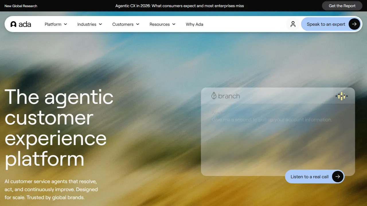The height and width of the screenshot is (206, 367).
Task: Click the 'AI customer service agents' description
Action: pyautogui.click(x=51, y=189)
